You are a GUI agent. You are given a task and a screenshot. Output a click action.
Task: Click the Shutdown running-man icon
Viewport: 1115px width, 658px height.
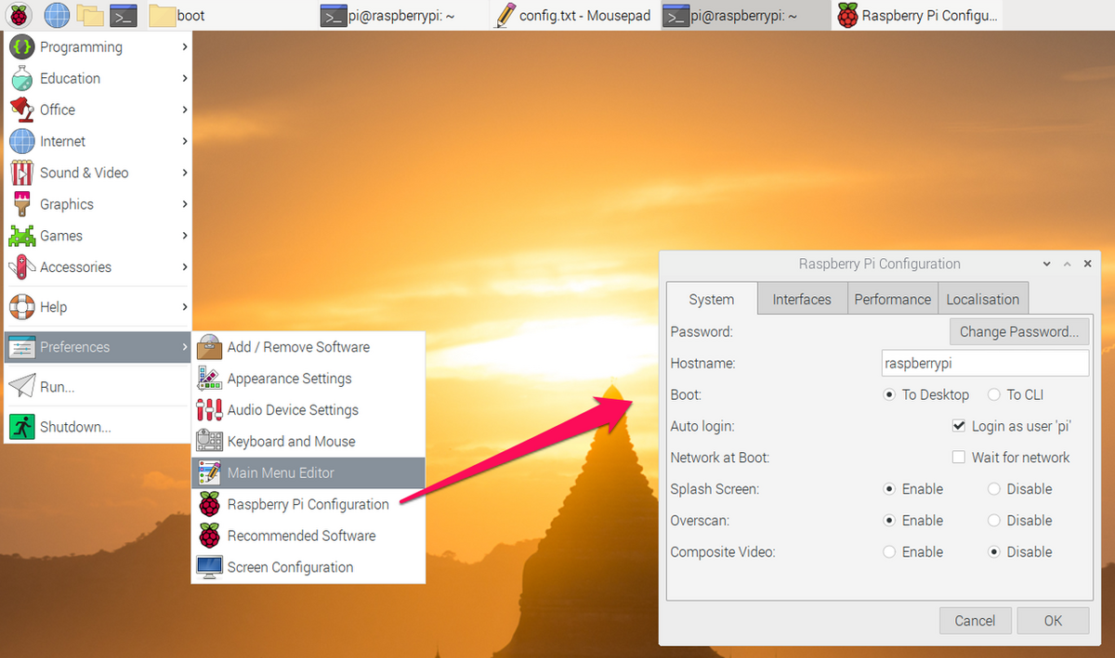pyautogui.click(x=22, y=427)
